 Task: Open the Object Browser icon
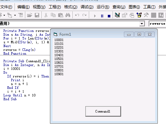coord(139,15)
